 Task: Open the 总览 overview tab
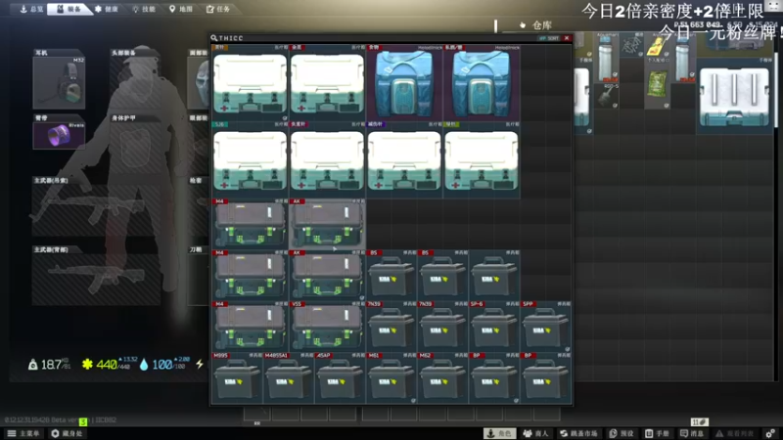(31, 9)
